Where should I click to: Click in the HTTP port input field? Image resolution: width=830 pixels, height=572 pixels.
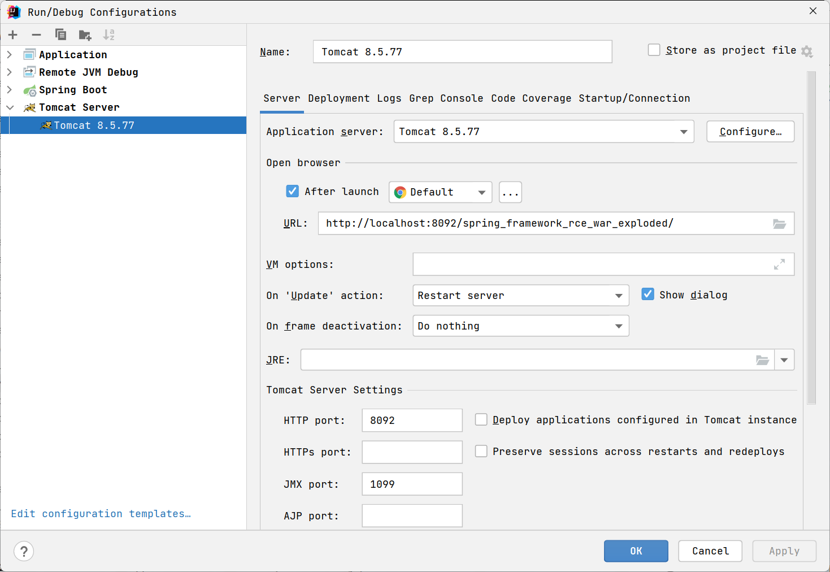pos(412,421)
